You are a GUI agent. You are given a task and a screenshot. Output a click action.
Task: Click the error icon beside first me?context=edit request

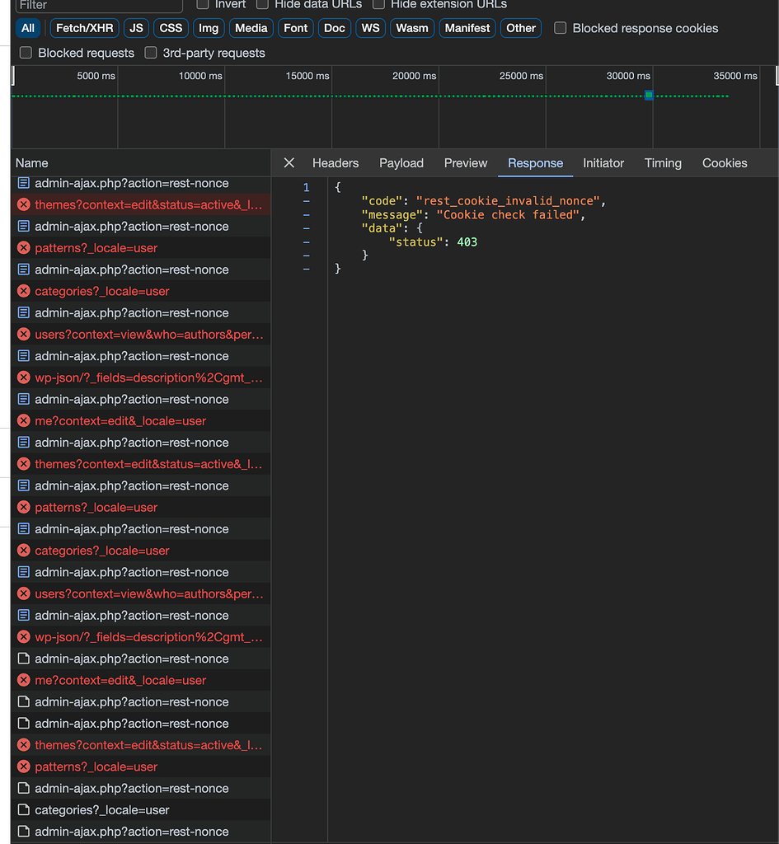pos(24,420)
